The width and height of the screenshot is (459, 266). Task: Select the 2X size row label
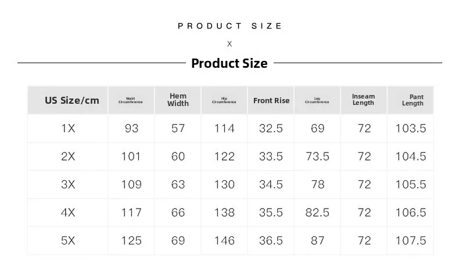pyautogui.click(x=68, y=156)
